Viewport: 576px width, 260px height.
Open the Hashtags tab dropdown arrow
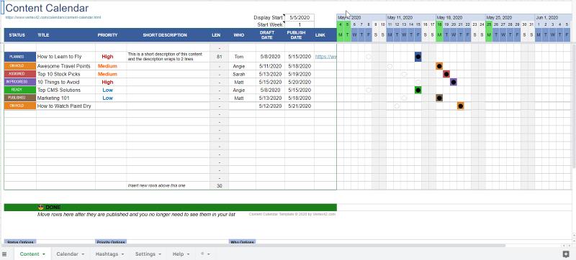tap(122, 254)
